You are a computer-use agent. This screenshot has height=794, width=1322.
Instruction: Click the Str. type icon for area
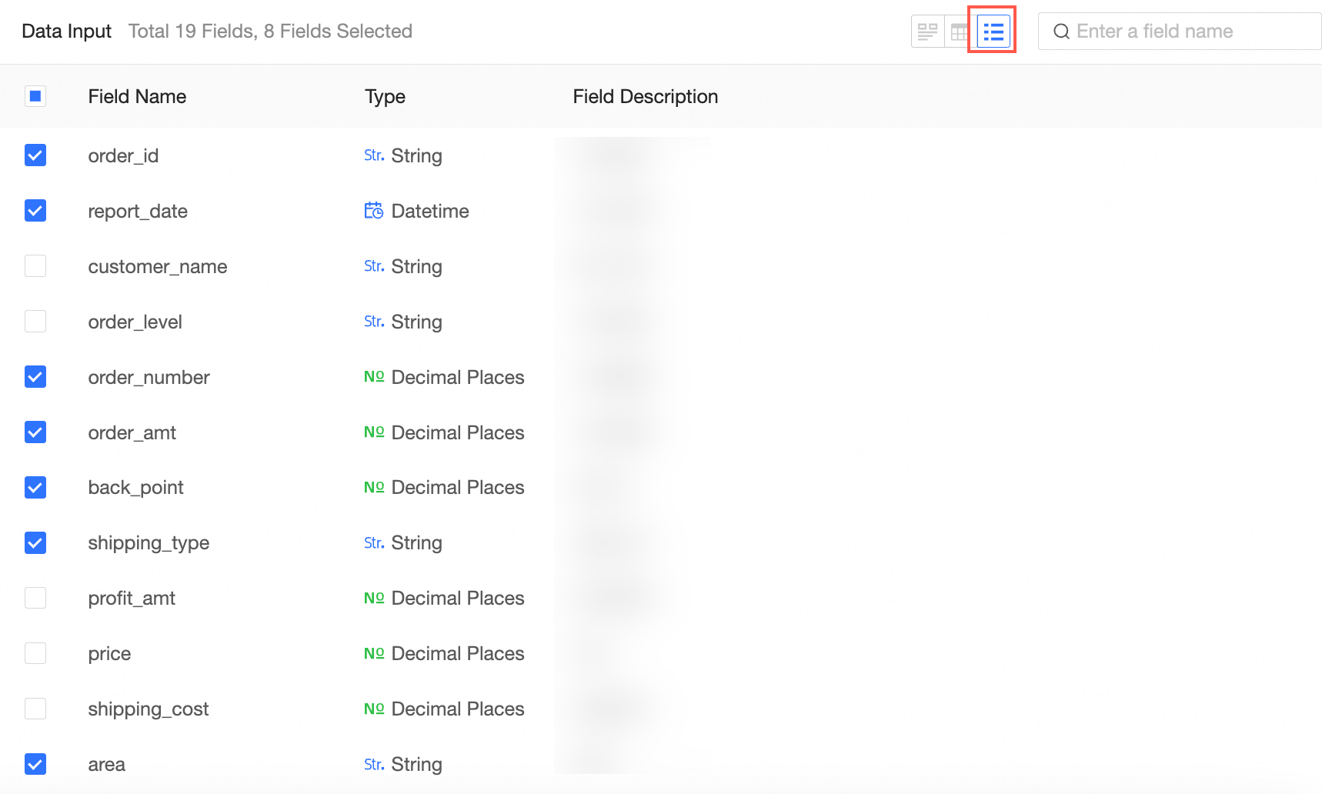tap(374, 764)
